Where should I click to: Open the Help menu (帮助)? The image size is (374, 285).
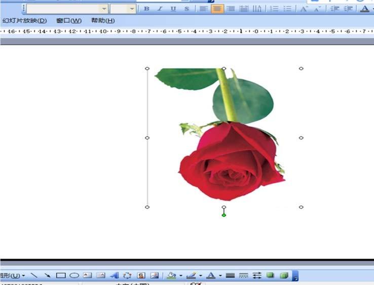(102, 21)
